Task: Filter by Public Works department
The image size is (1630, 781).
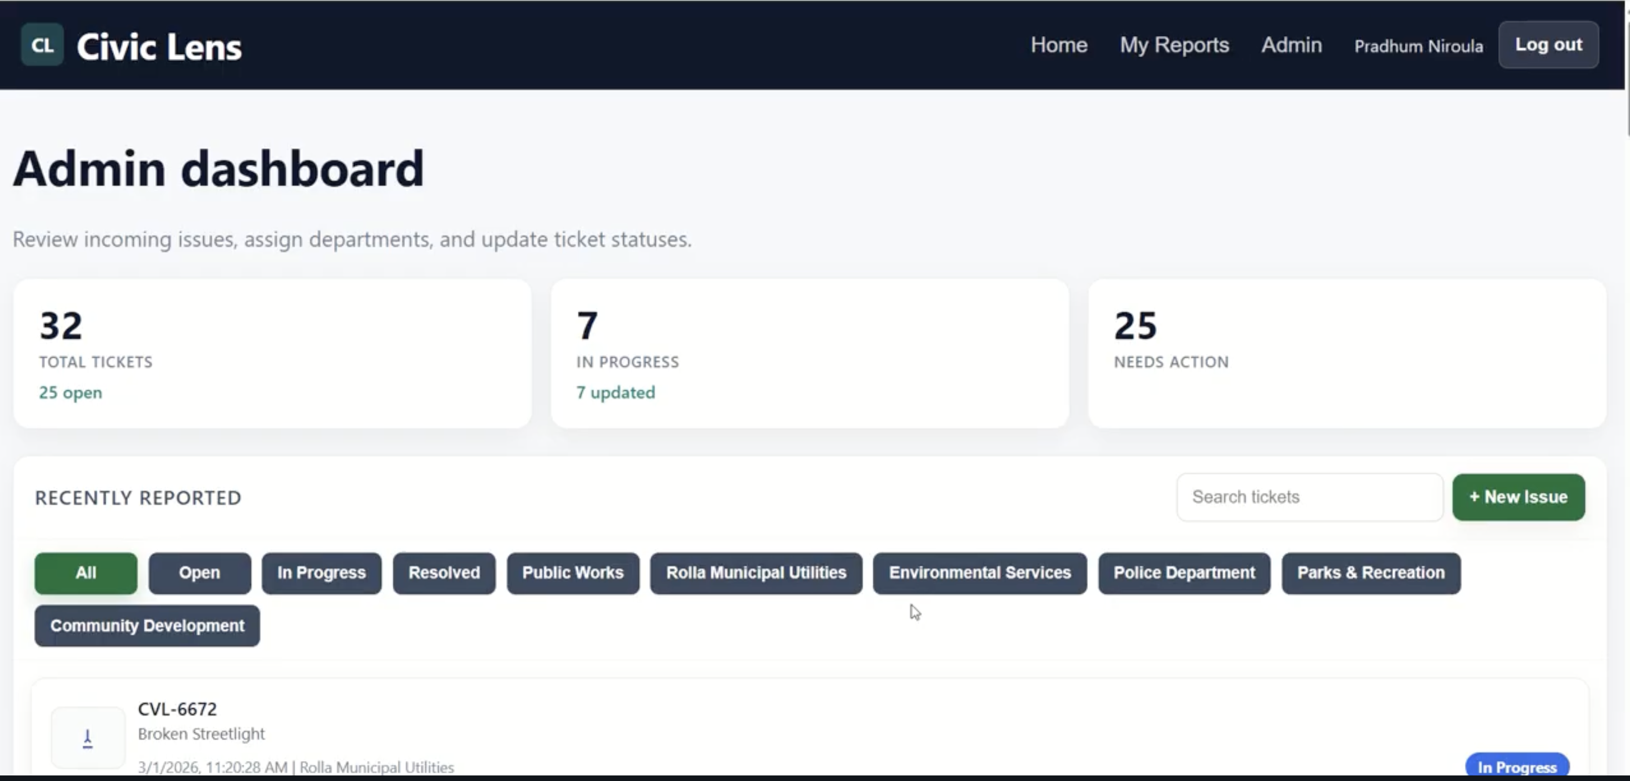Action: click(573, 573)
